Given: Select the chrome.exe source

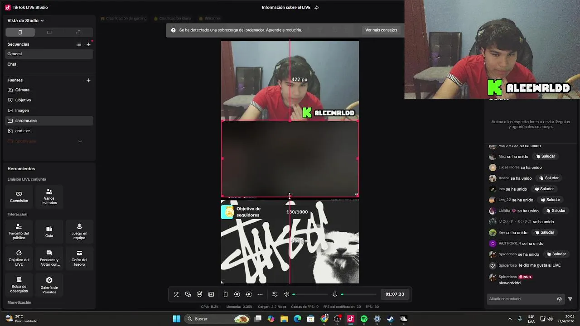Looking at the screenshot, I should click(49, 121).
